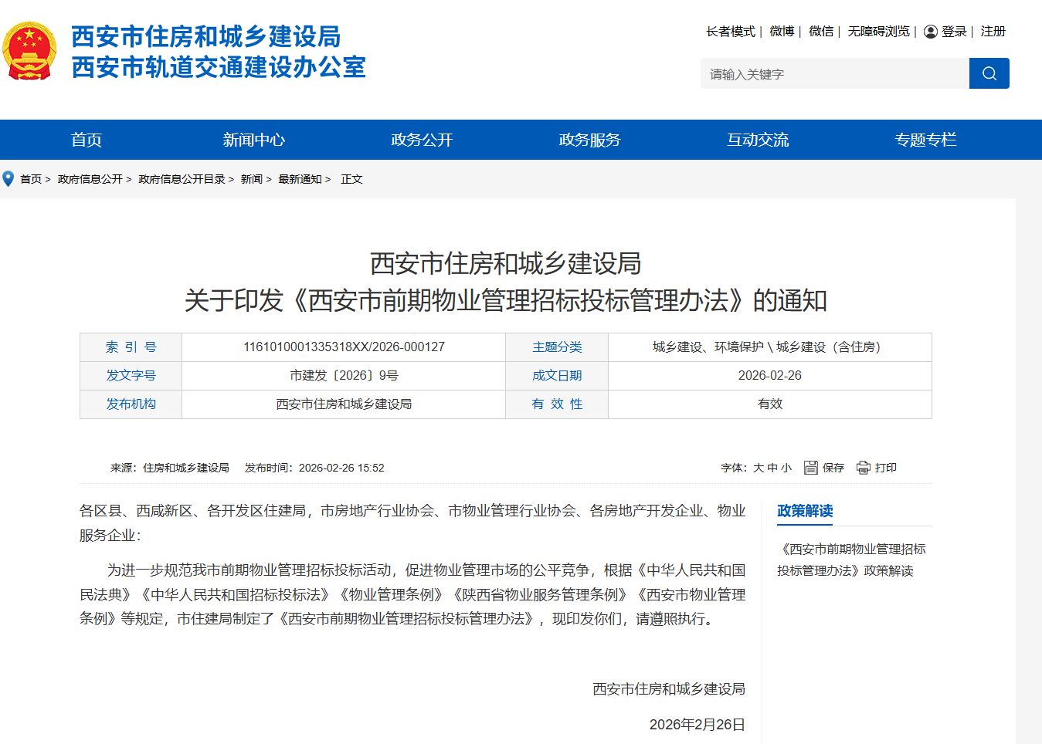Click the user login avatar icon
This screenshot has width=1042, height=744.
point(931,32)
